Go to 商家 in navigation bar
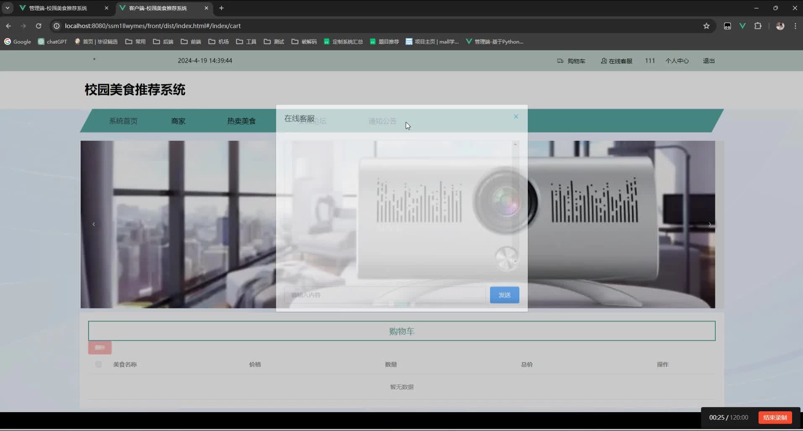The image size is (803, 431). [178, 121]
